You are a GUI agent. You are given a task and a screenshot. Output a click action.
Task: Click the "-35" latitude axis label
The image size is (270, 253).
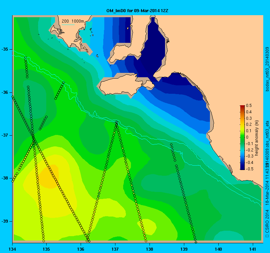5,49
